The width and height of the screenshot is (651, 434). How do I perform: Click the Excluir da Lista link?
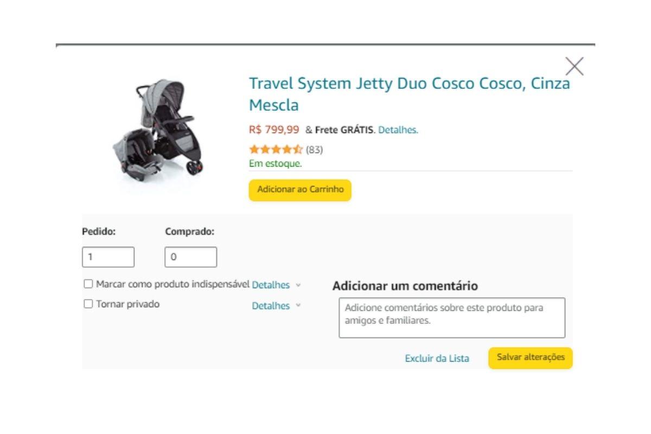437,359
